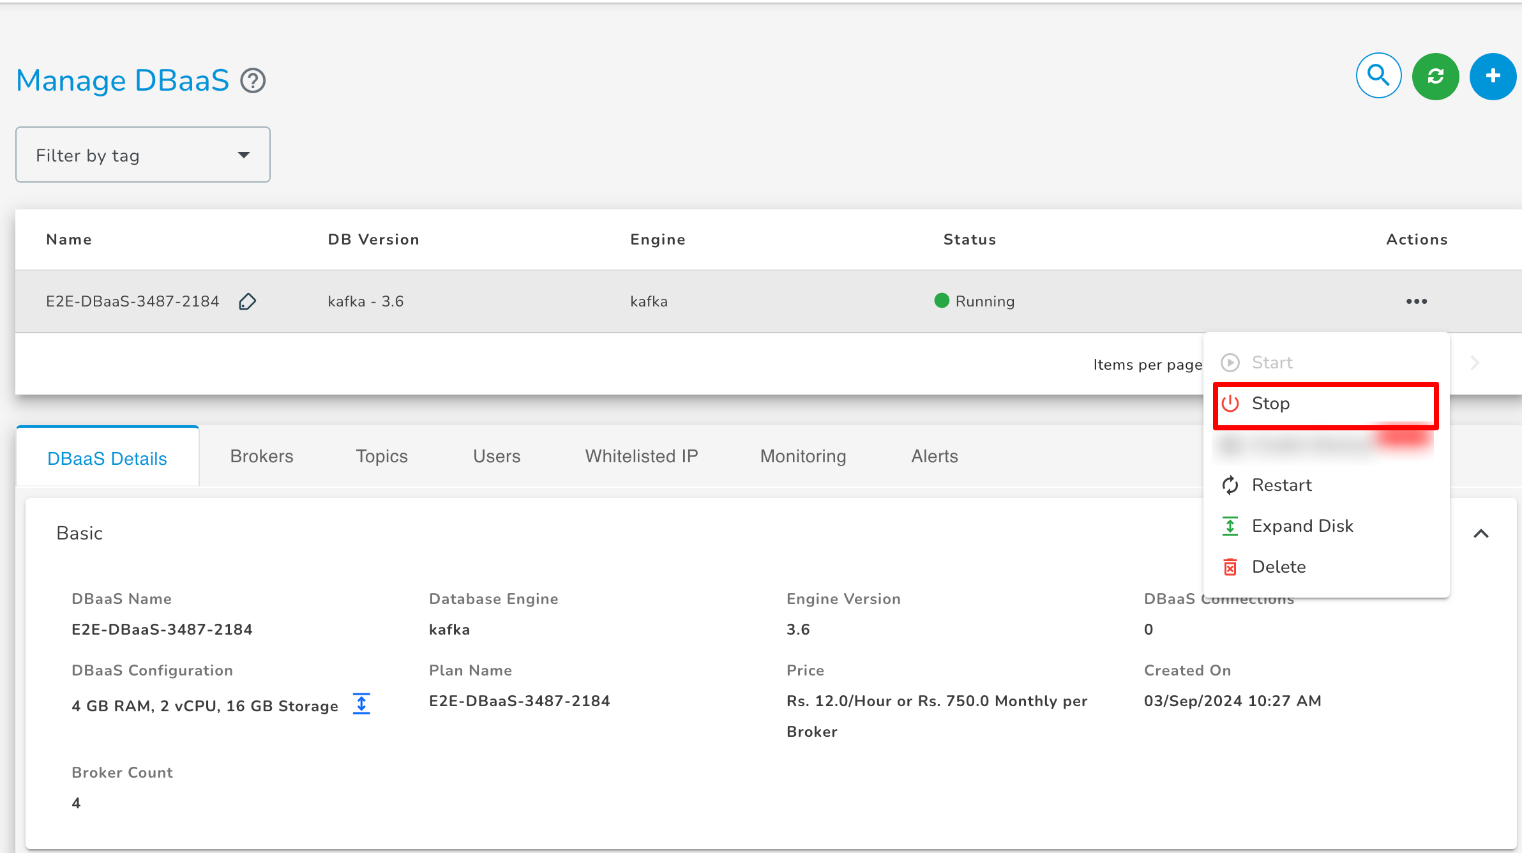
Task: Click the Basic section heading
Action: (80, 533)
